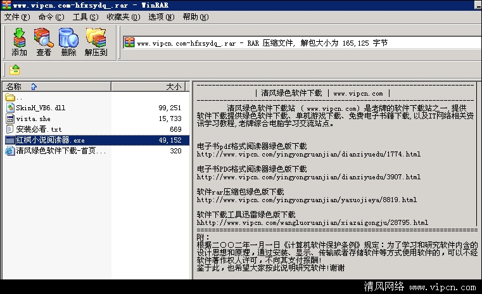
Task: Click the size value 49,152
Action: coord(170,140)
